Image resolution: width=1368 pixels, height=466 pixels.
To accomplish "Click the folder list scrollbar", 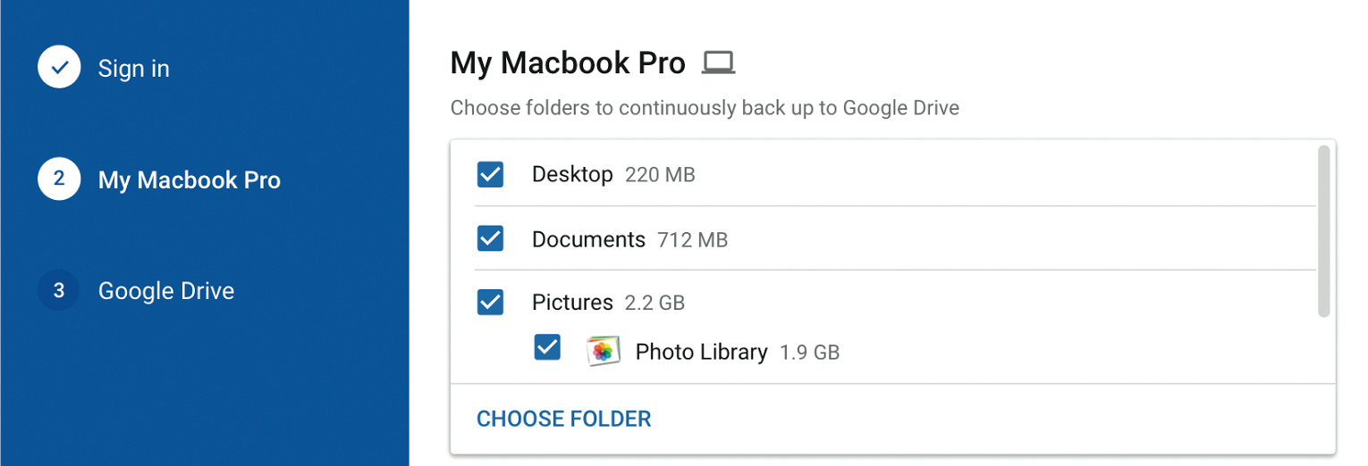I will click(x=1324, y=231).
